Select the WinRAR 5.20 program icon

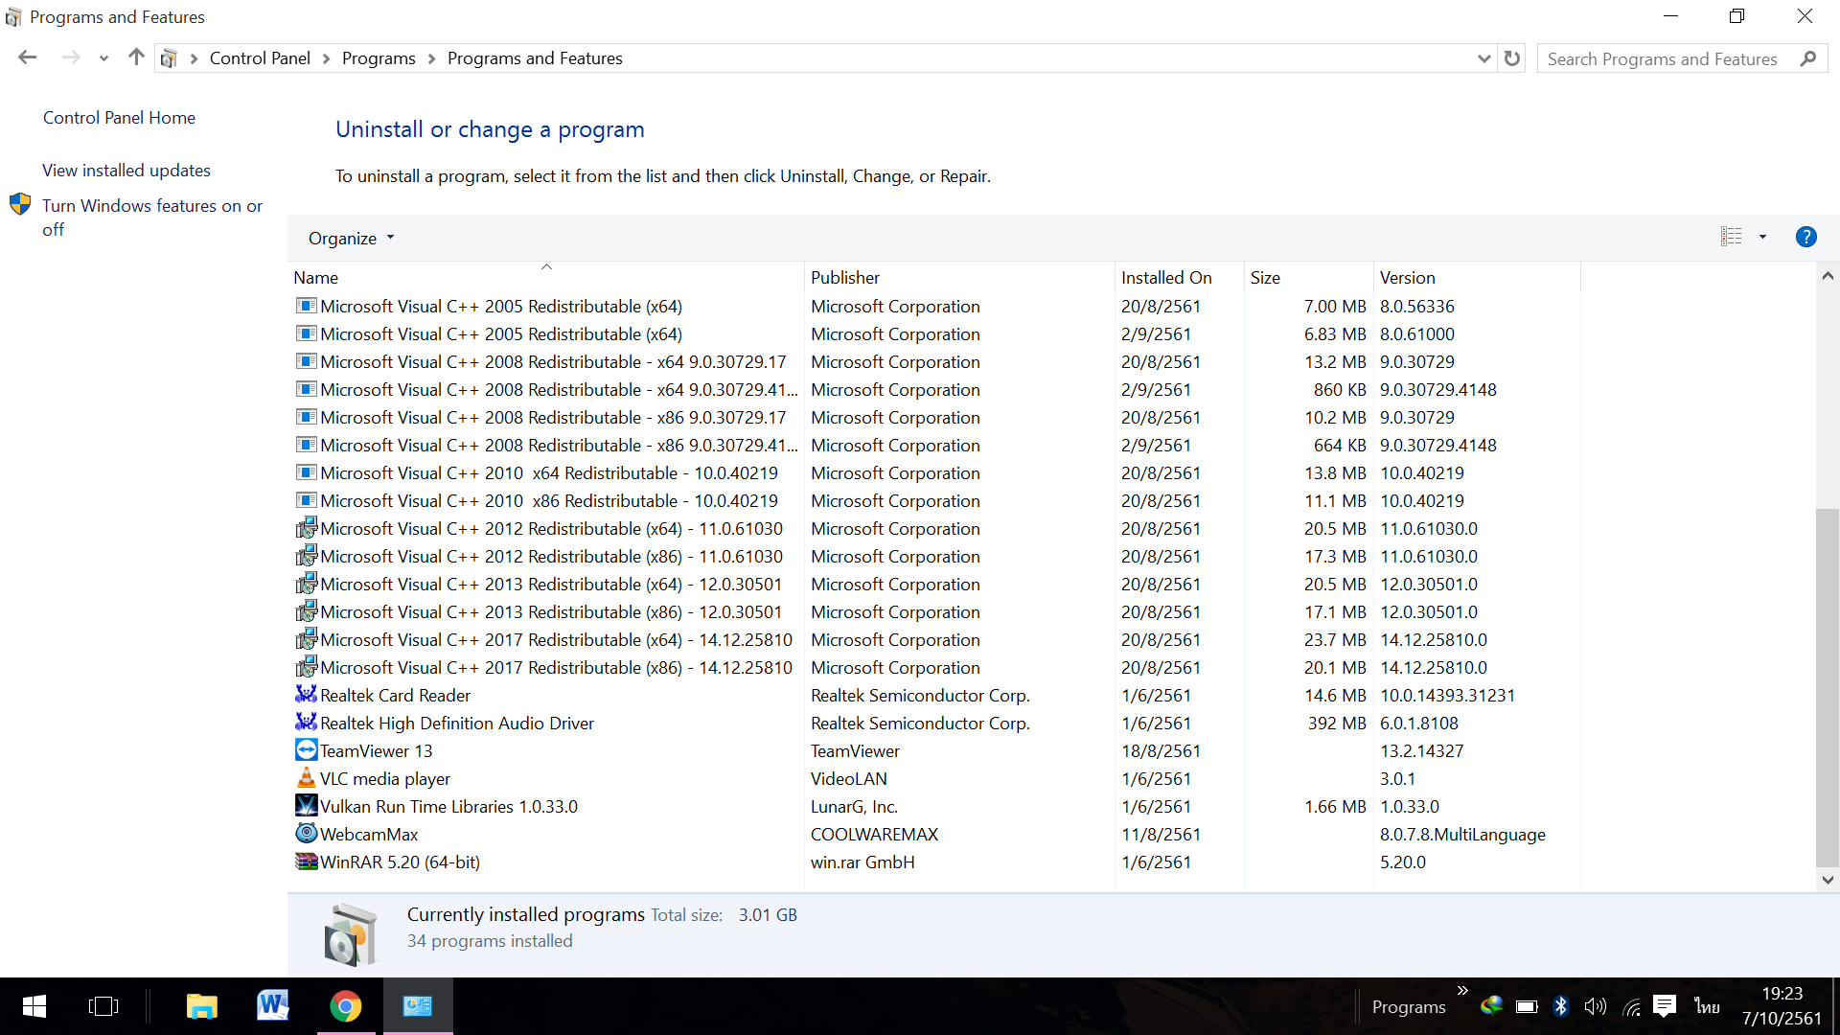306,862
